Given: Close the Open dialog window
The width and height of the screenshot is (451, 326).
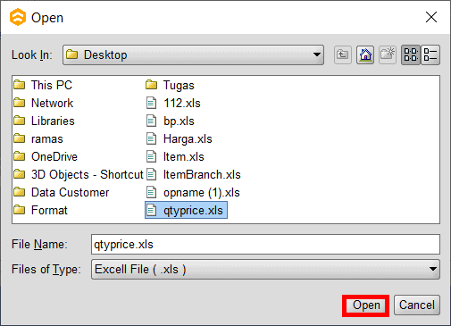Looking at the screenshot, I should tap(431, 17).
